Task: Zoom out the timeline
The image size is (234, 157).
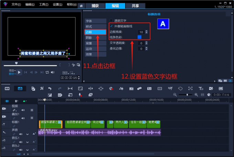Action: [x=175, y=95]
